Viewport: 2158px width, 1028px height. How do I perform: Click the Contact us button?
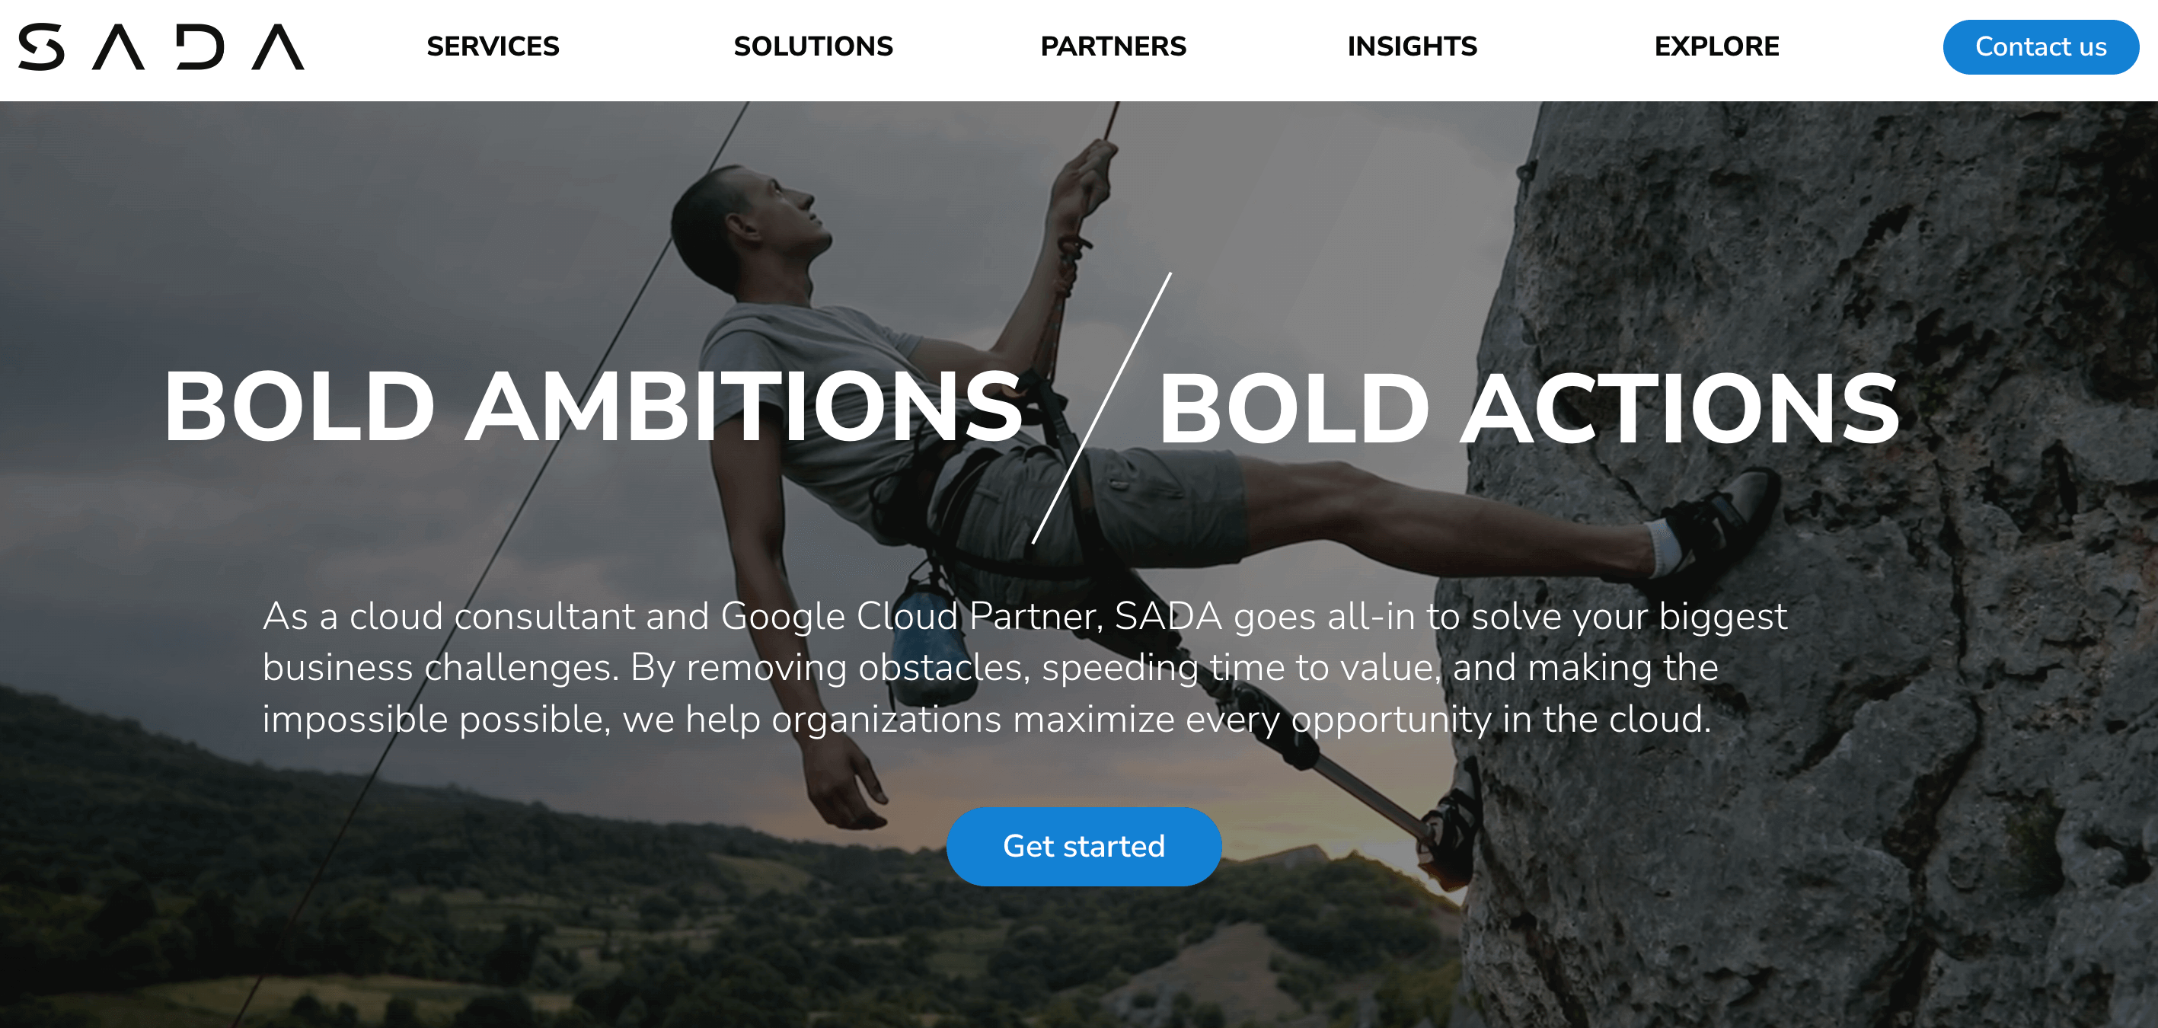(2041, 47)
